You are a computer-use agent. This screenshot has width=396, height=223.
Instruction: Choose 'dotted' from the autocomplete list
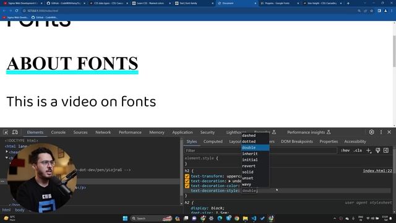(255, 142)
